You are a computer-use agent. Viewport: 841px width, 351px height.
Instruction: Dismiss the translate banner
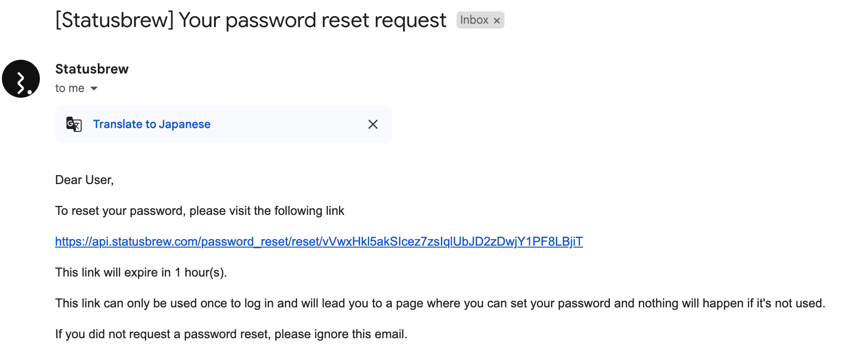click(x=373, y=124)
